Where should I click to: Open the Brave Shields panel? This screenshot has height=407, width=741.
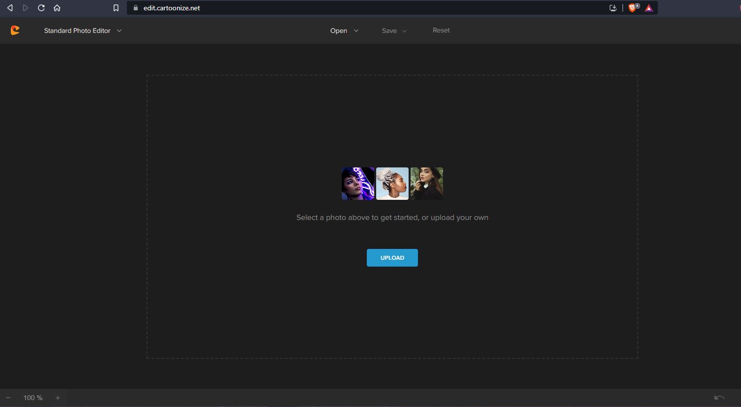(633, 8)
